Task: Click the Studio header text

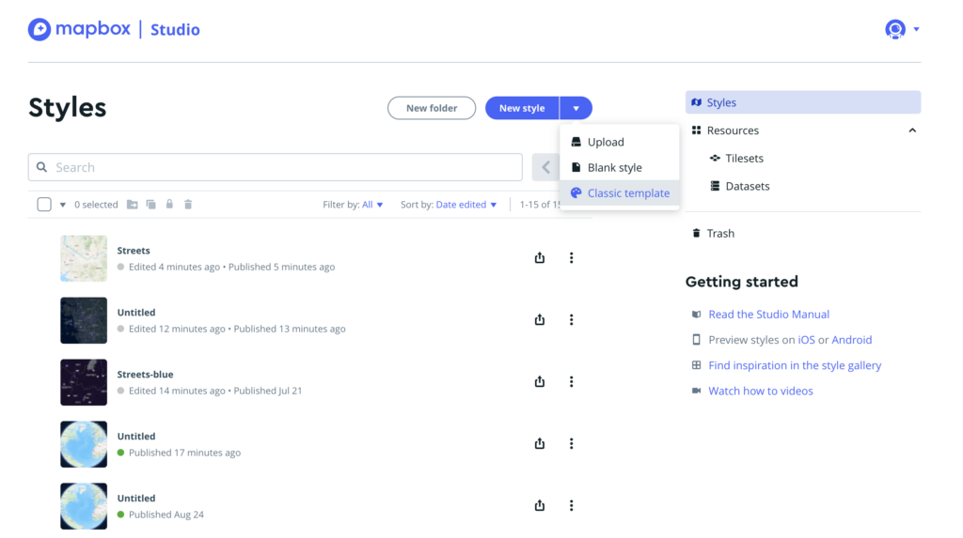Action: [x=175, y=29]
